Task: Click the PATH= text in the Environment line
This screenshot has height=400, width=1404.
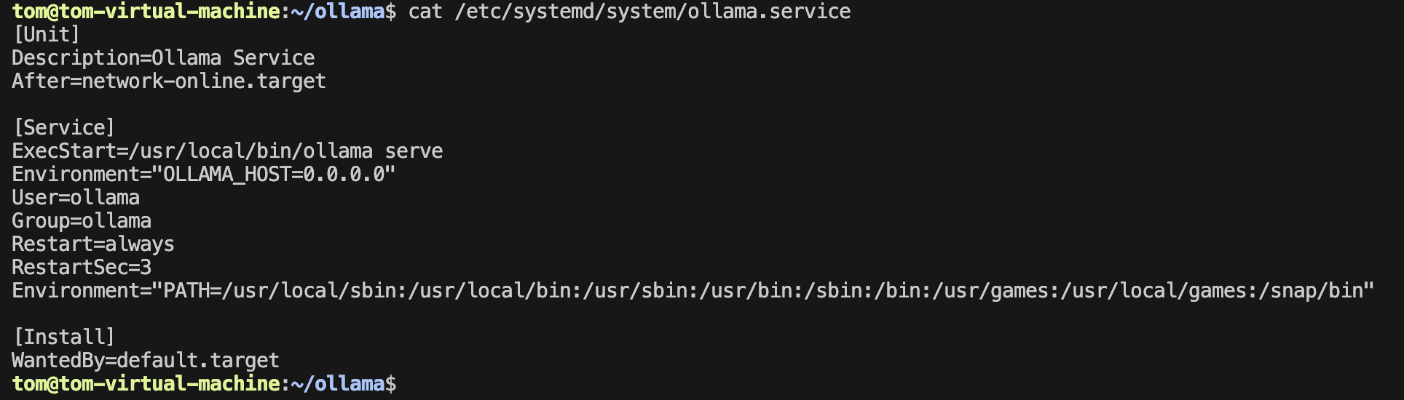Action: pyautogui.click(x=192, y=291)
